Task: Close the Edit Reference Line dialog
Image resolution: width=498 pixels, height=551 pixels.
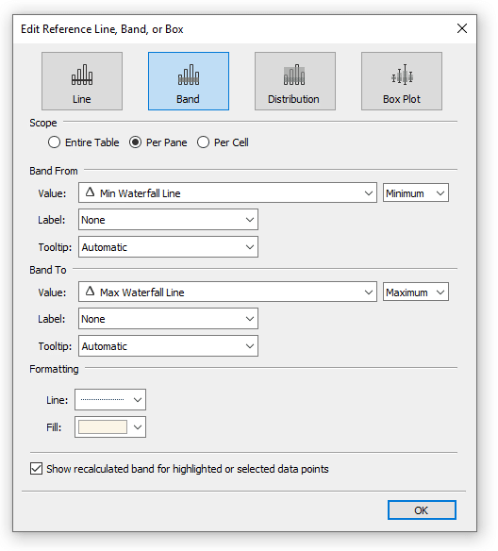Action: [x=462, y=28]
